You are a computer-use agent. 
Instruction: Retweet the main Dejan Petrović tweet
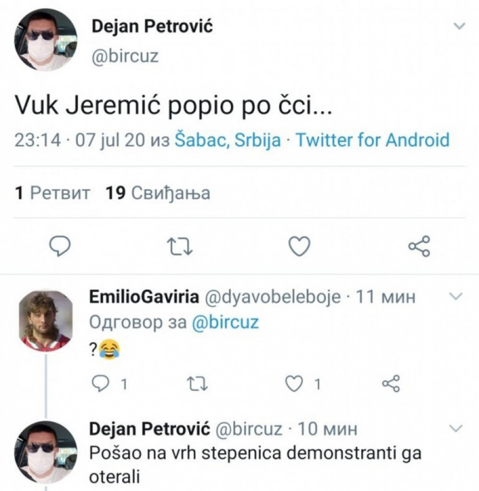[x=179, y=246]
